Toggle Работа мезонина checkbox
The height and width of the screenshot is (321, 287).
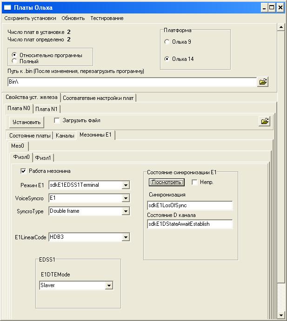click(23, 171)
